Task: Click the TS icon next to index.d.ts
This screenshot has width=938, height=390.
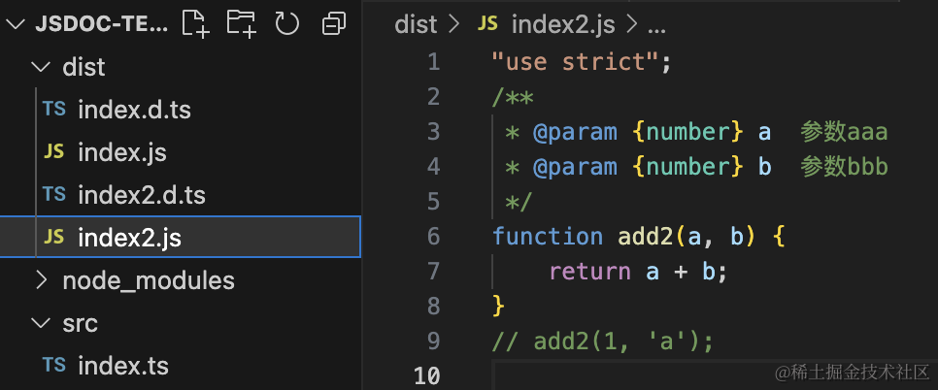Action: pos(54,110)
